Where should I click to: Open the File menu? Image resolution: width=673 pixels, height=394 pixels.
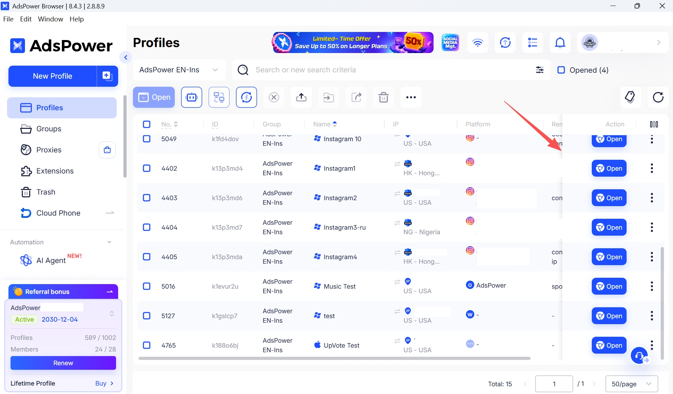[8, 19]
